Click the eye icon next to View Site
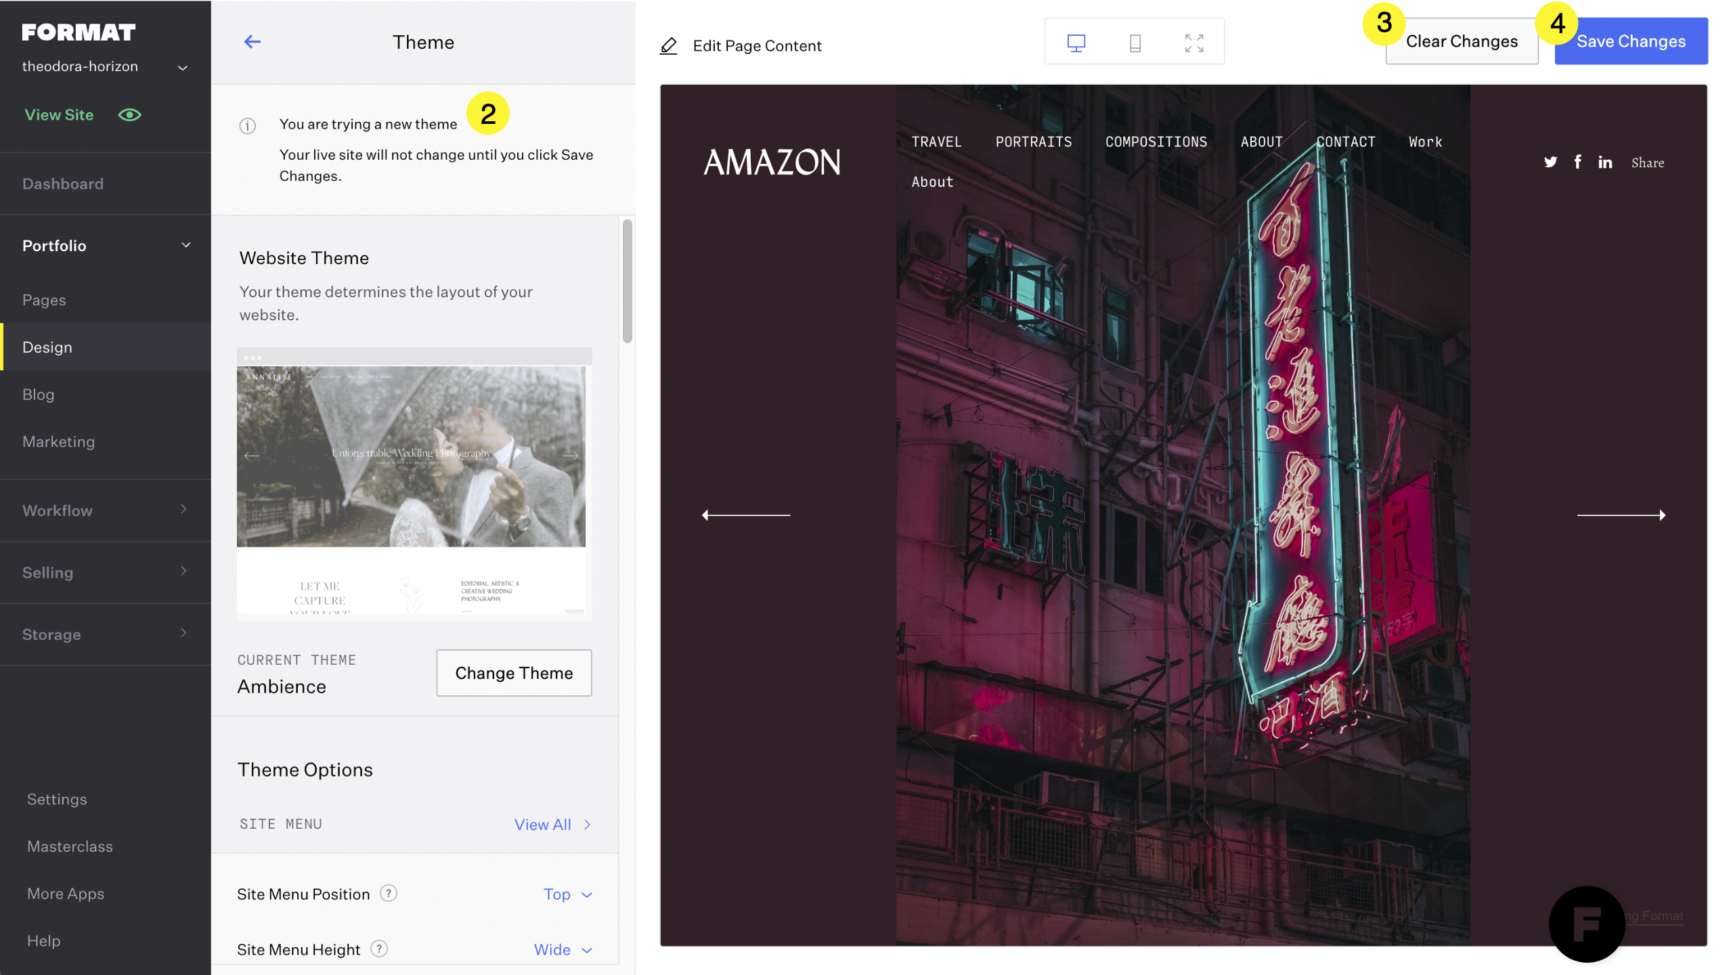Screen dimensions: 1729x975 (x=129, y=115)
